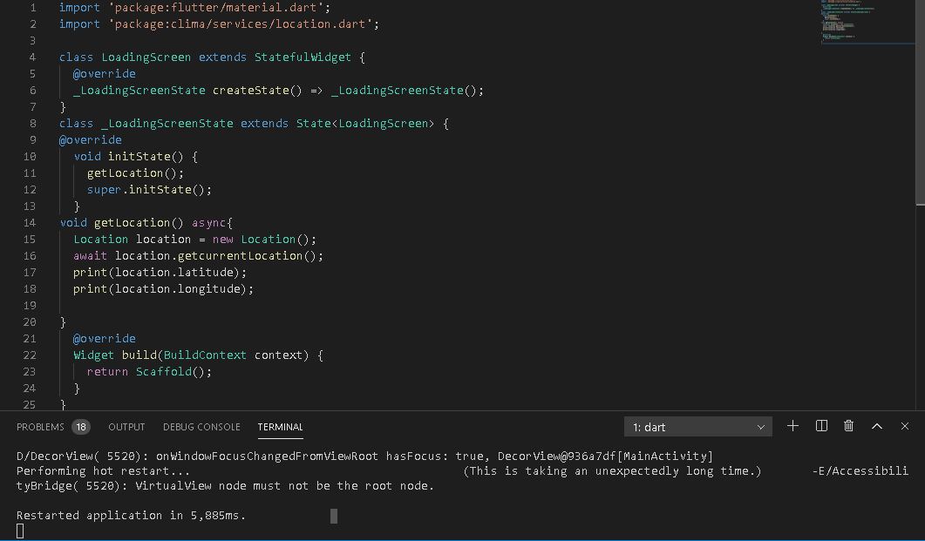925x541 pixels.
Task: Click the problems count badge showing 18
Action: [x=81, y=426]
